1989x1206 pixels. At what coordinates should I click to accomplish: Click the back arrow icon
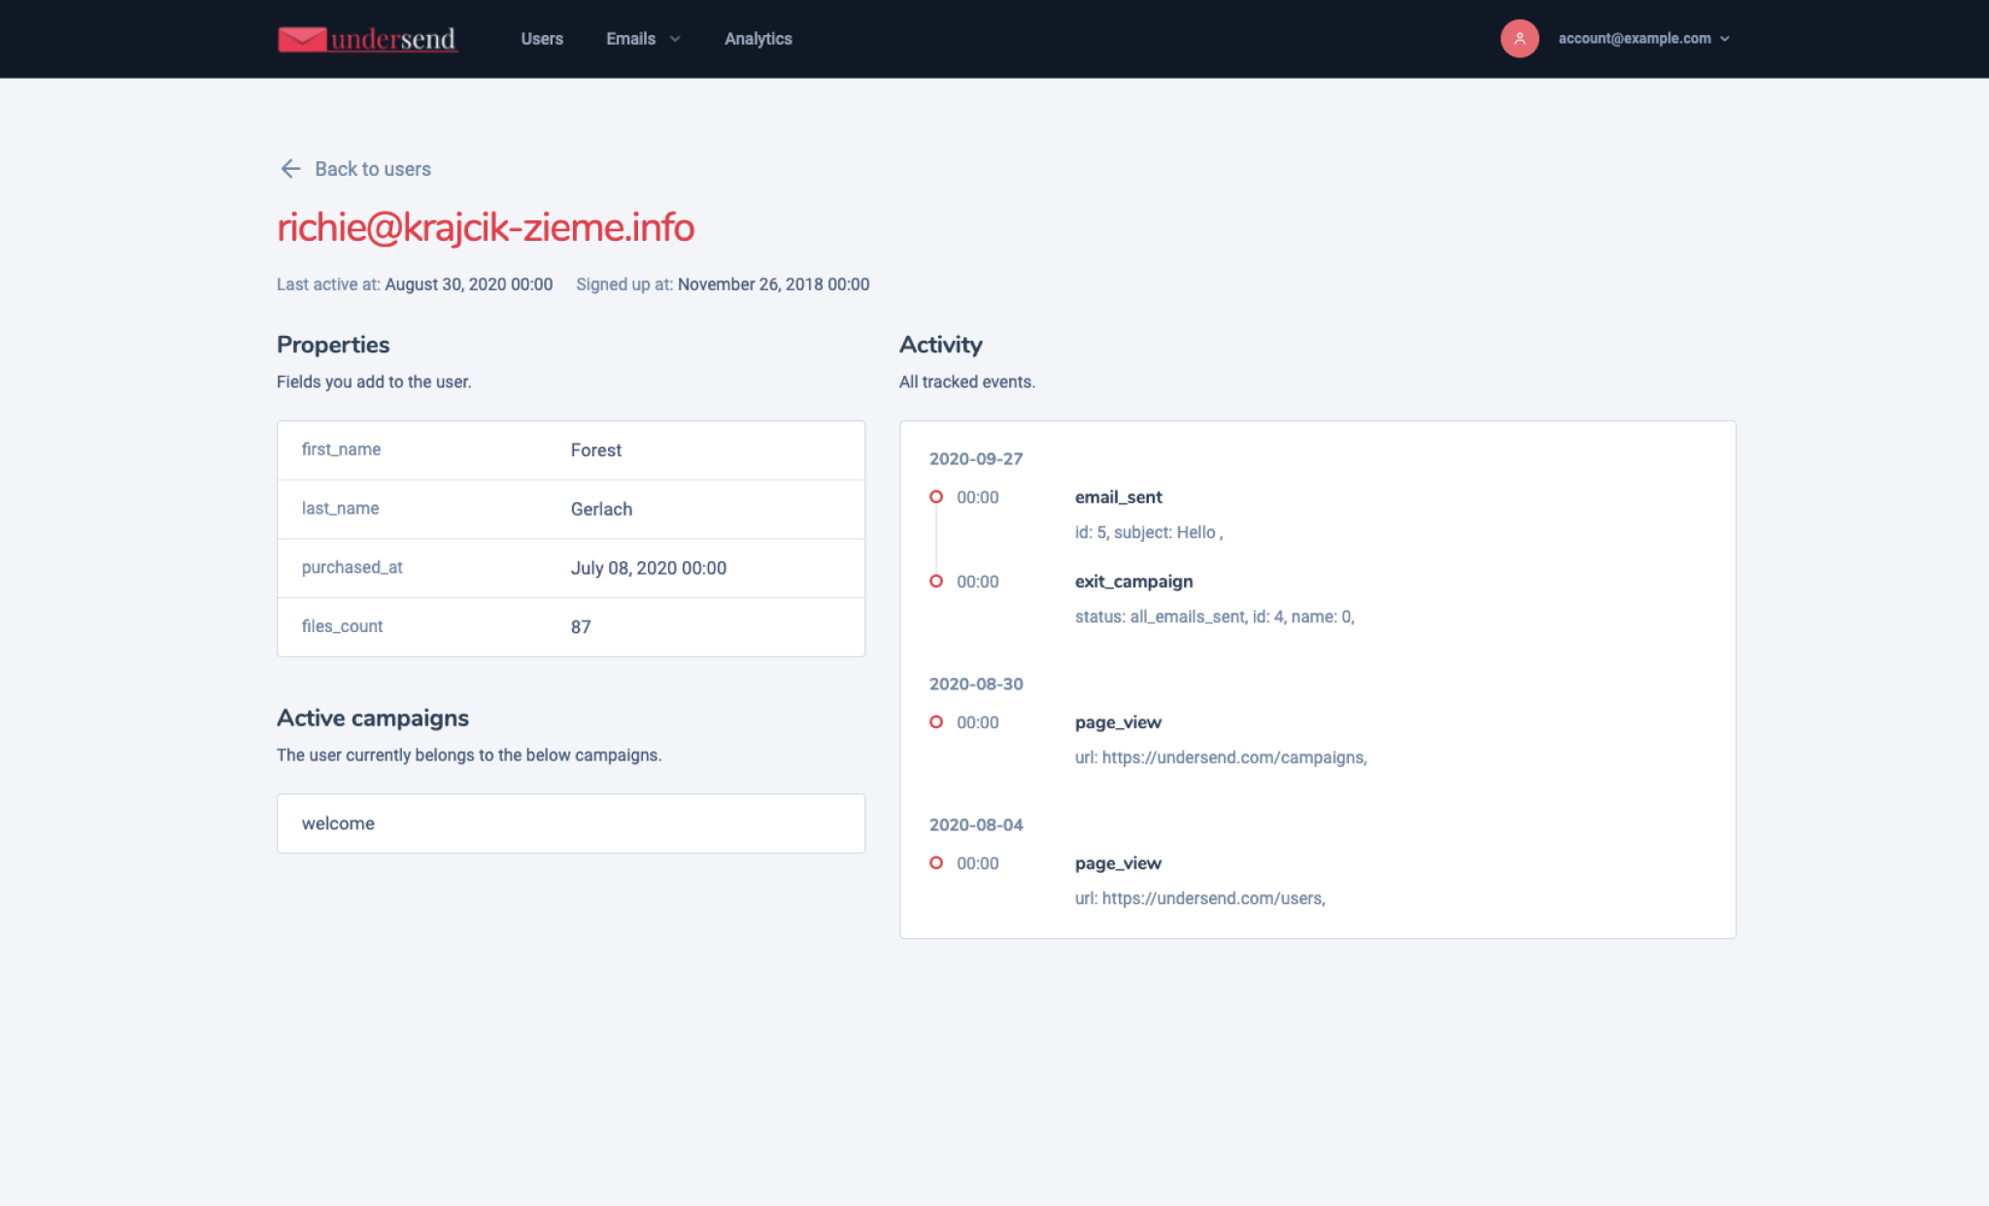pos(289,169)
